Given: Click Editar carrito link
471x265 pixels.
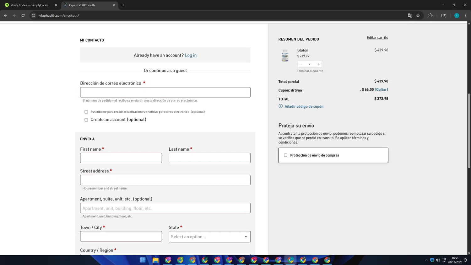Looking at the screenshot, I should pyautogui.click(x=377, y=37).
